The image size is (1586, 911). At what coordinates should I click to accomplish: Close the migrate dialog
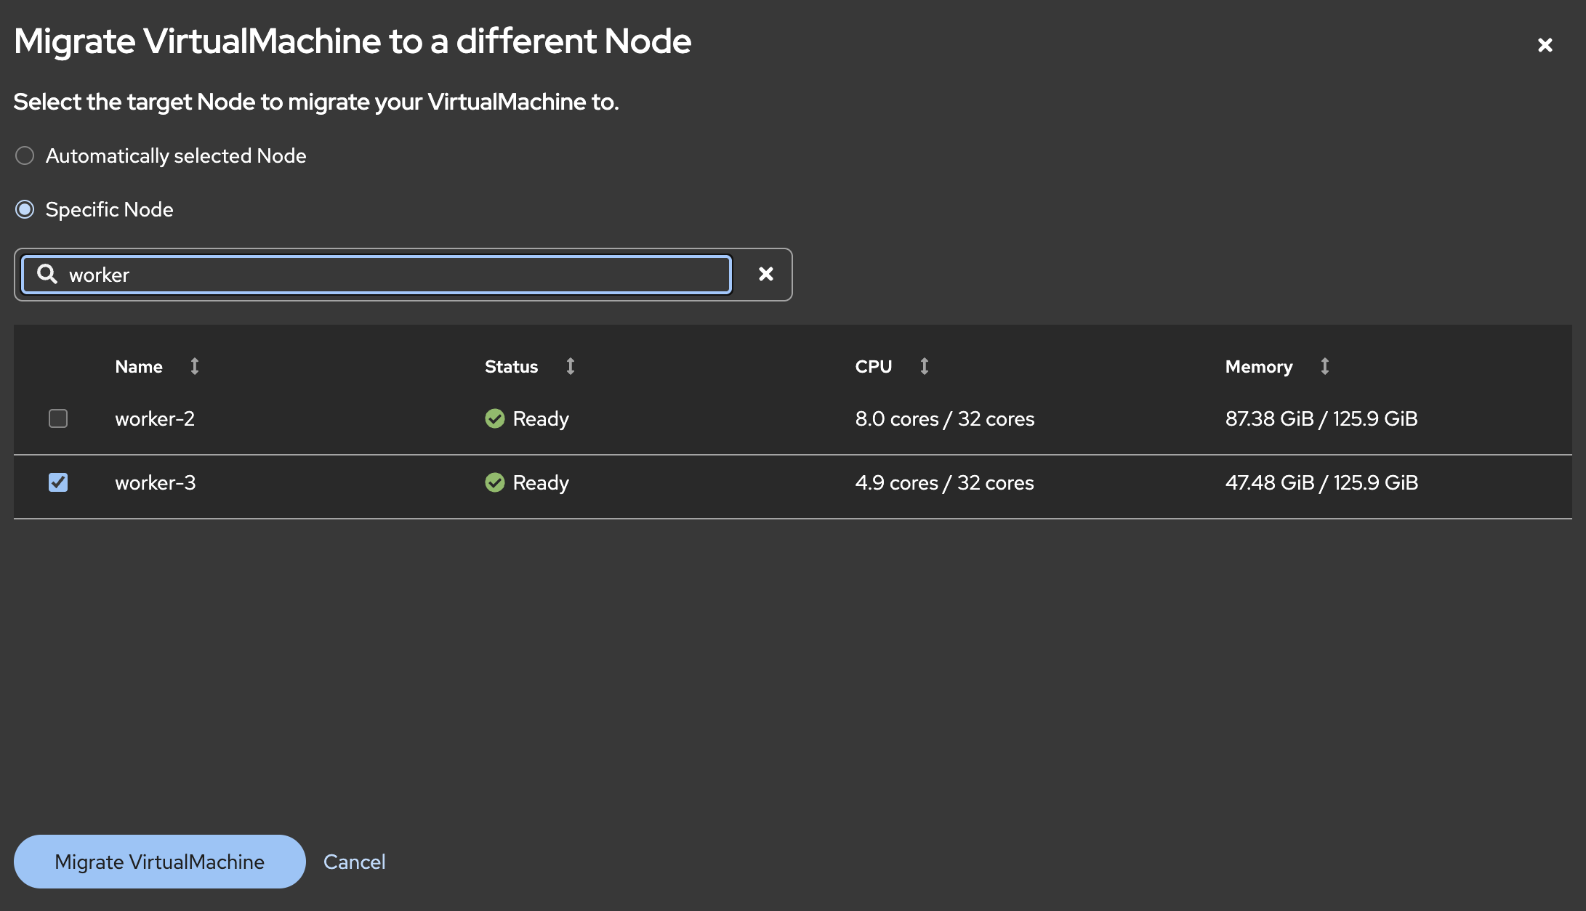pyautogui.click(x=1545, y=45)
